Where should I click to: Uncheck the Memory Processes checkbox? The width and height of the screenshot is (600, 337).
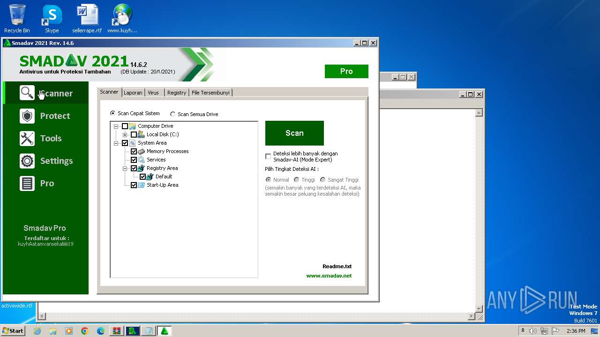pyautogui.click(x=134, y=151)
